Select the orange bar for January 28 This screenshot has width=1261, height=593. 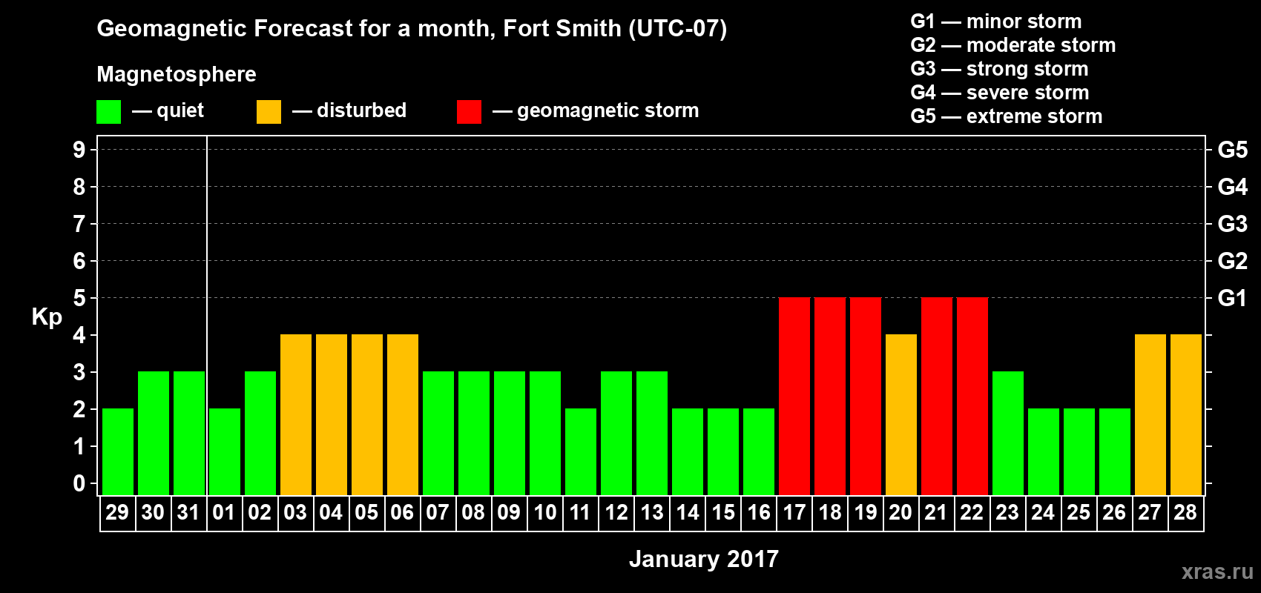click(x=1186, y=414)
